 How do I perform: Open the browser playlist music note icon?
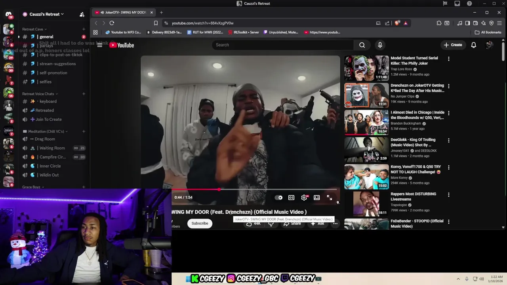459,23
